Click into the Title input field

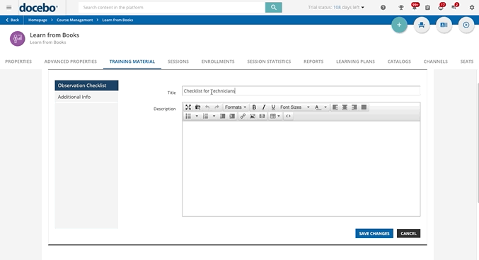point(301,91)
